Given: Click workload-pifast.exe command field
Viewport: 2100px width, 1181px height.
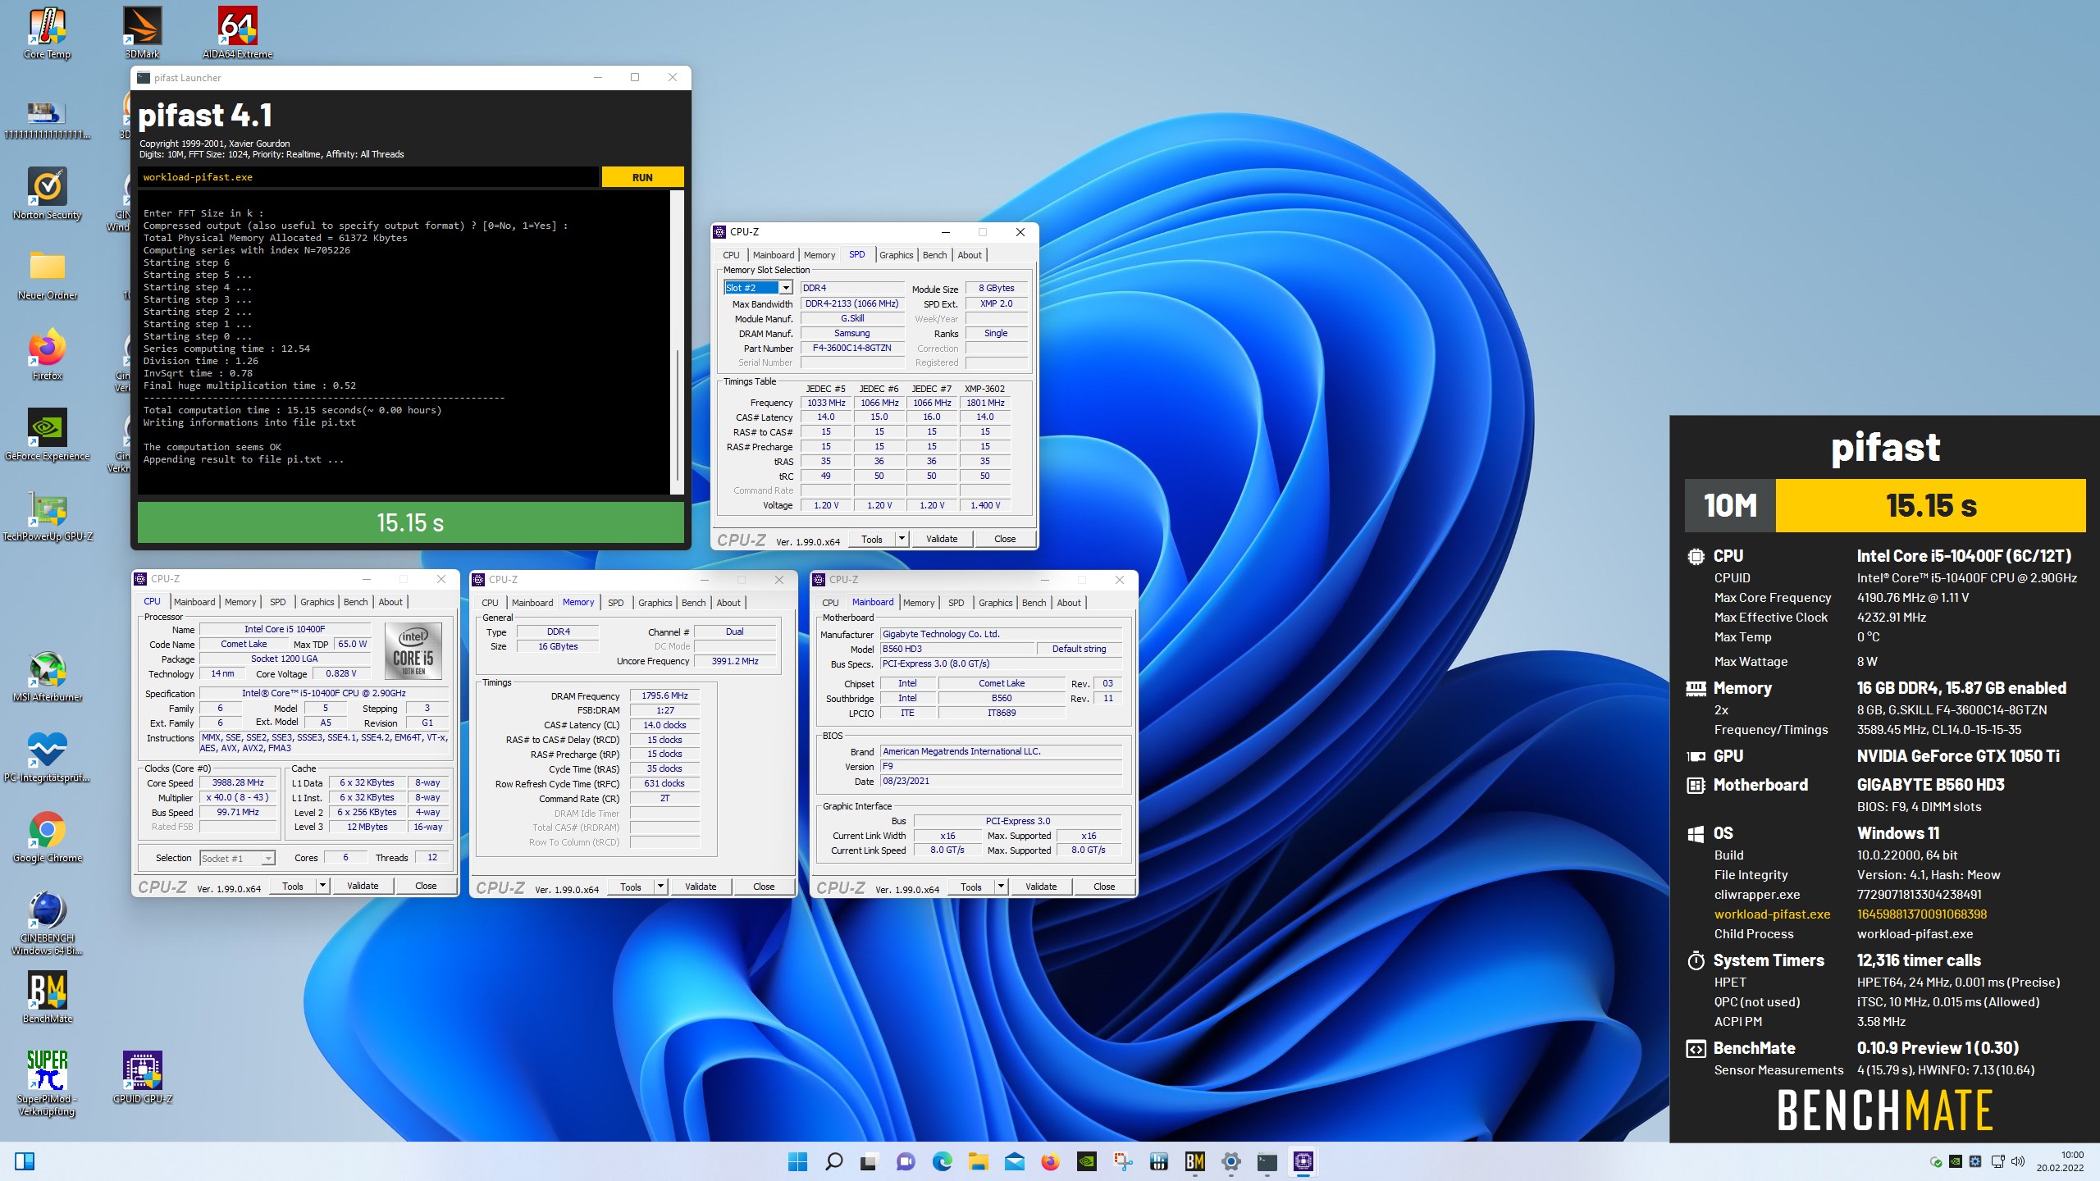Looking at the screenshot, I should pyautogui.click(x=368, y=177).
